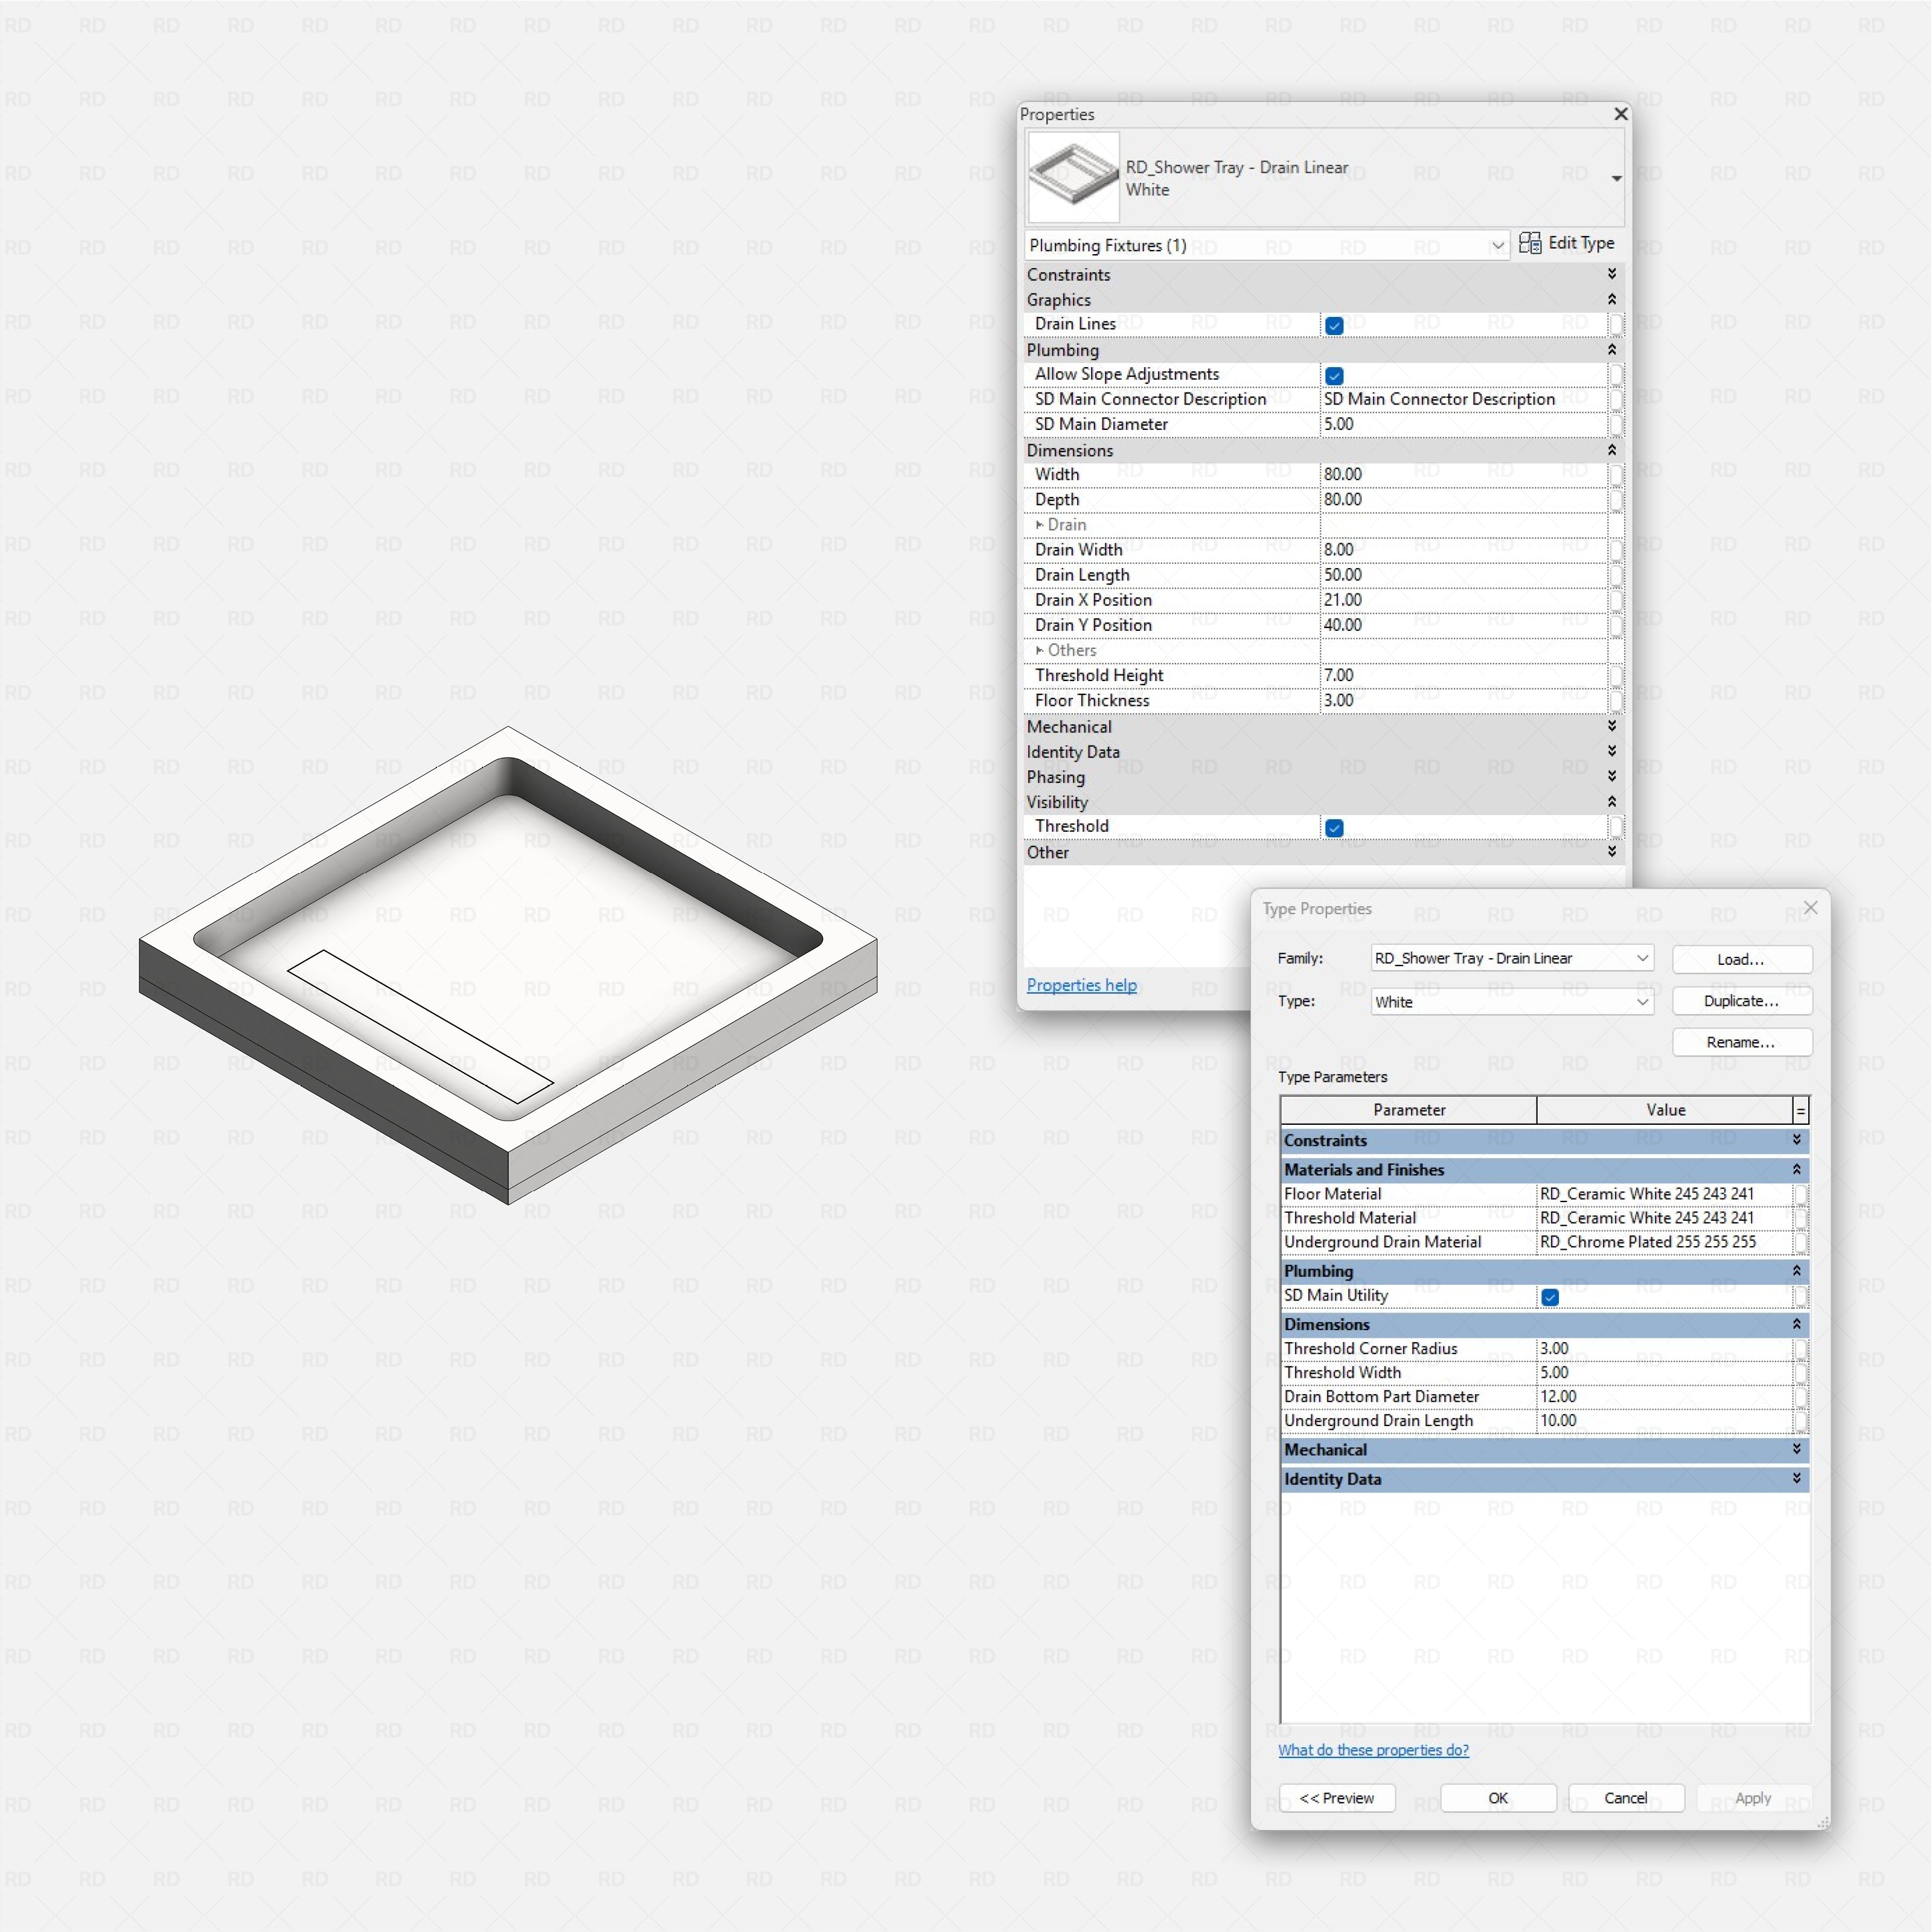
Task: Collapse Dimensions group in Type Parameters
Action: [1797, 1324]
